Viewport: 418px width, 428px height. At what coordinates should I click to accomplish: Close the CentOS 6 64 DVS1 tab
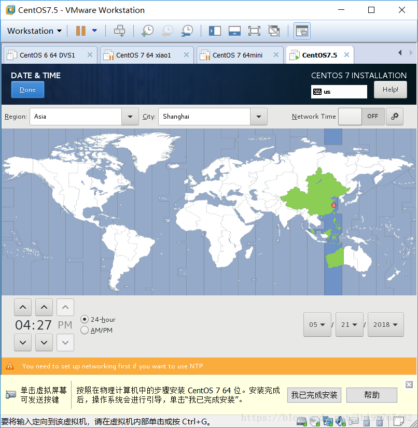tap(90, 55)
